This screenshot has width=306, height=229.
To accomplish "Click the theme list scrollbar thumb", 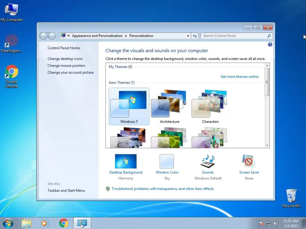I will click(267, 82).
